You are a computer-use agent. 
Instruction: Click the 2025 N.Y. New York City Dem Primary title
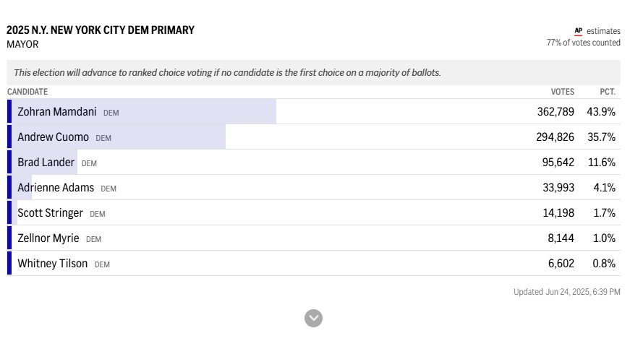101,30
